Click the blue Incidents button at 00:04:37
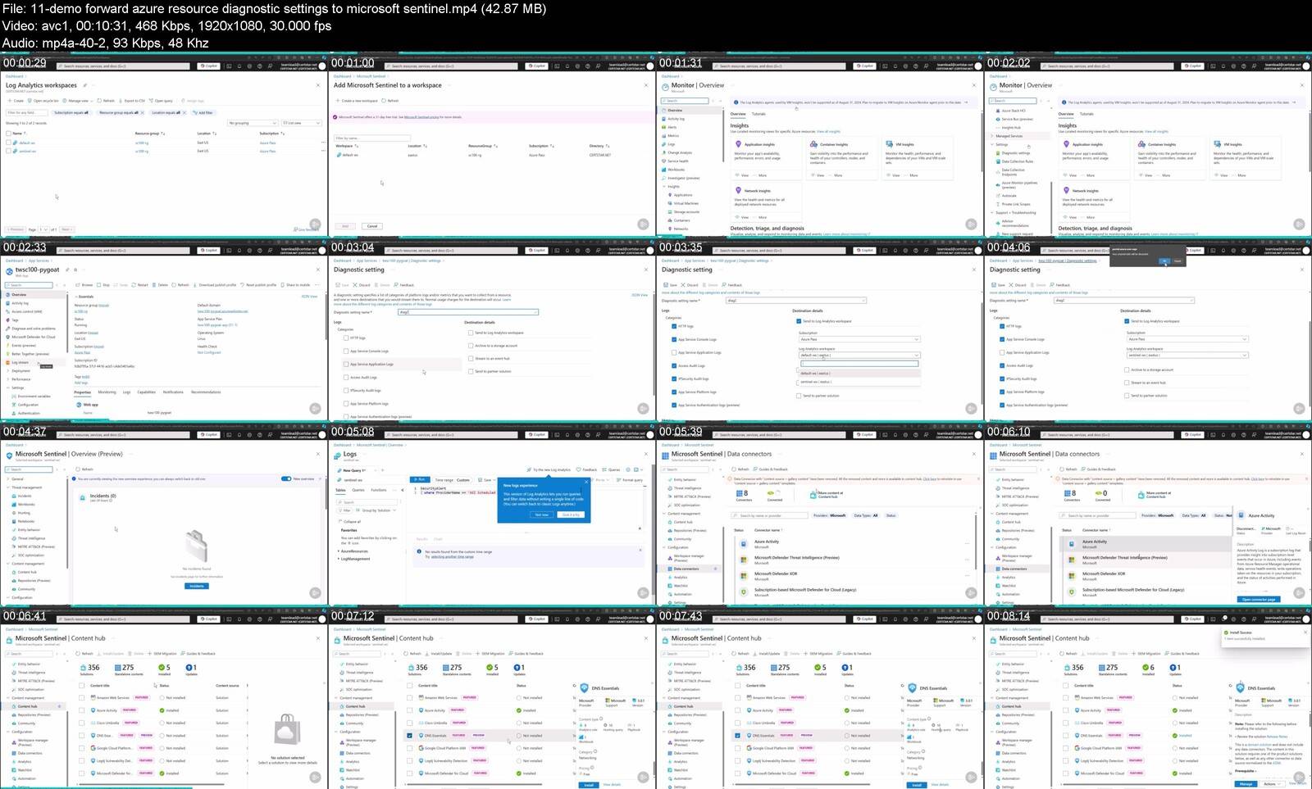 click(x=197, y=586)
